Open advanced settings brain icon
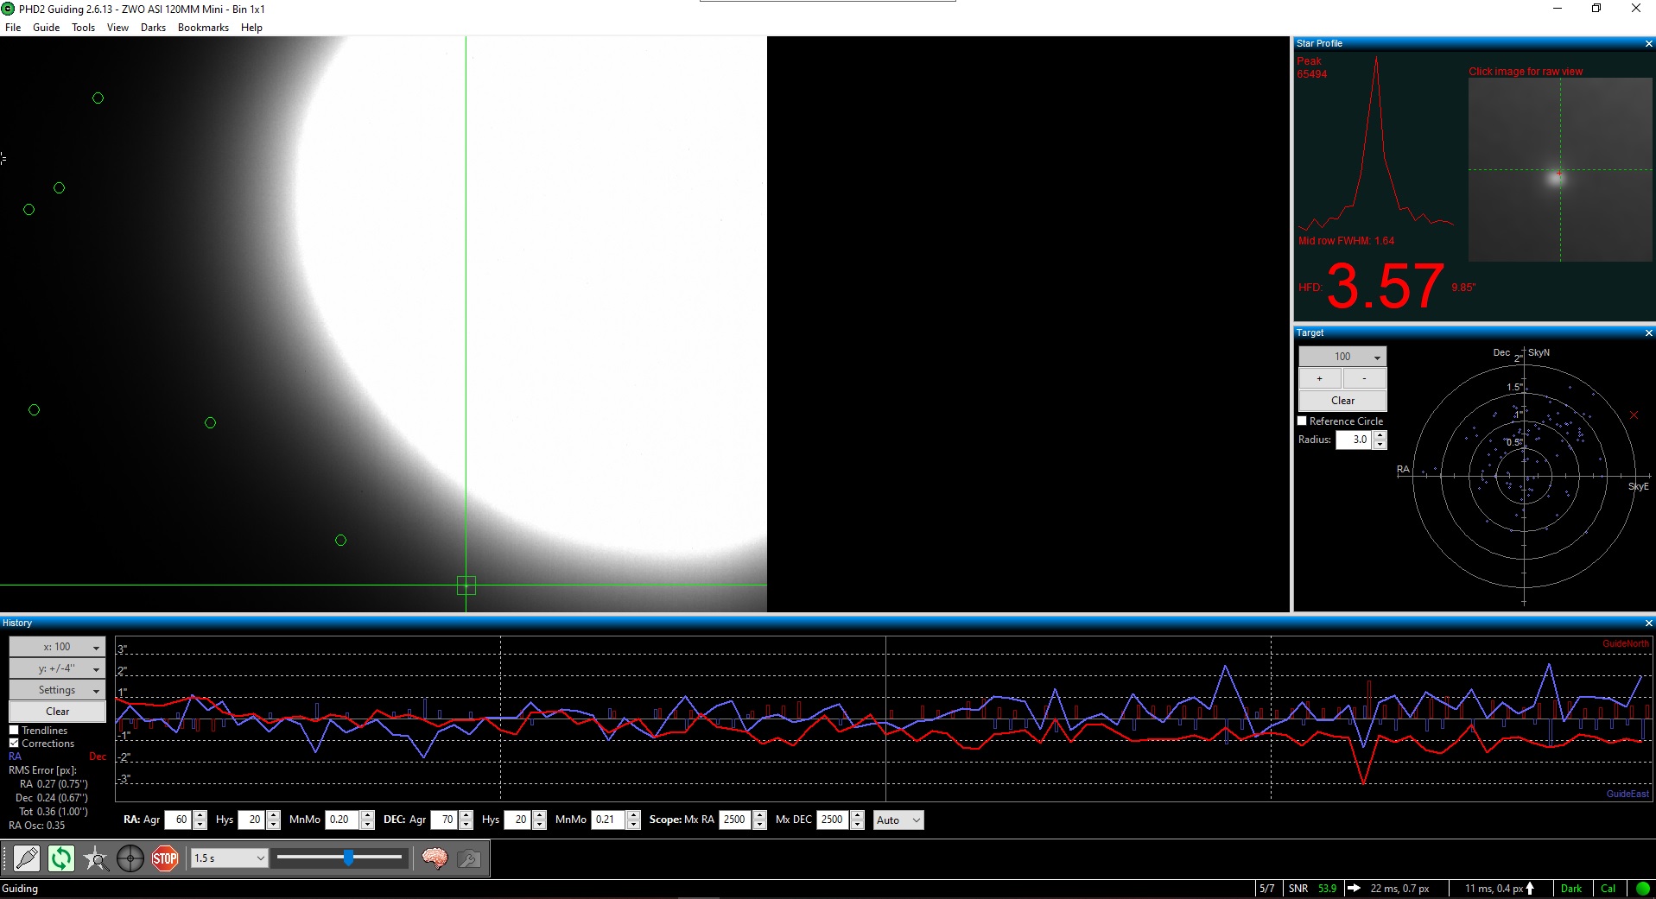The height and width of the screenshot is (899, 1656). pos(435,858)
